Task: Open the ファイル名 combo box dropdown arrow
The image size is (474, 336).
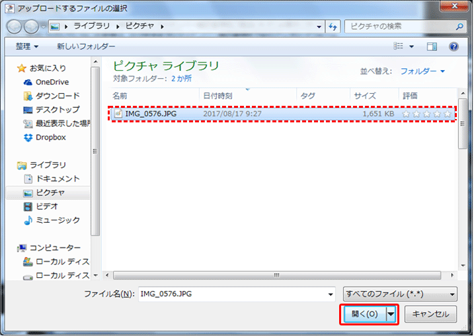Action: [331, 294]
